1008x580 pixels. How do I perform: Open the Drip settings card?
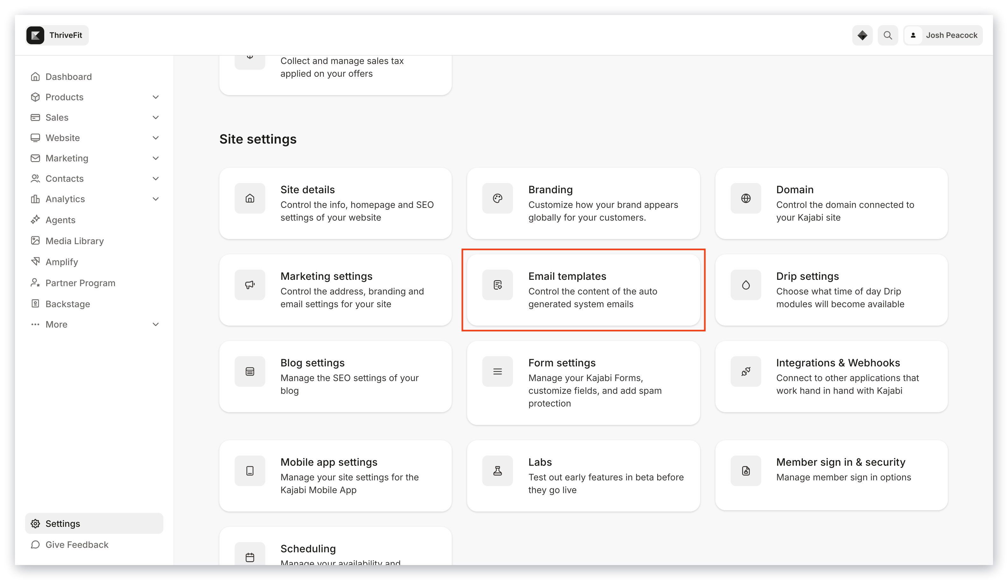[831, 290]
